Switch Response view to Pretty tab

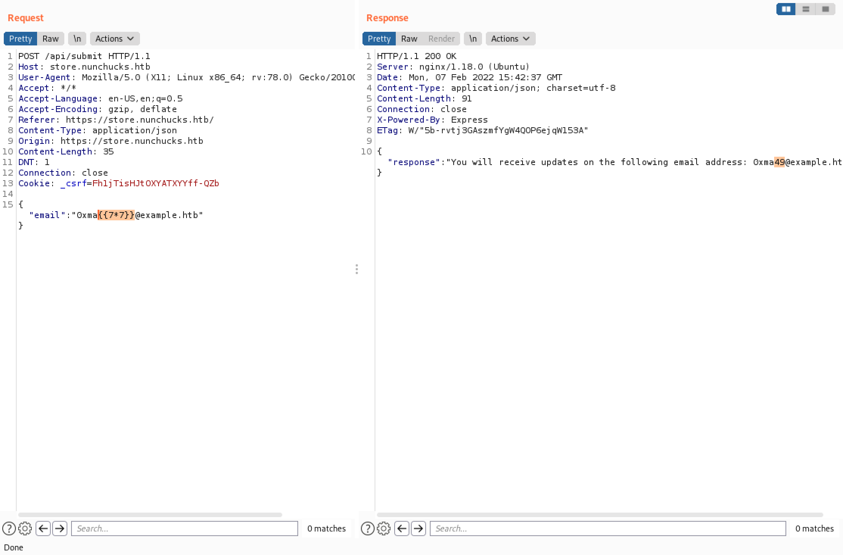coord(379,39)
